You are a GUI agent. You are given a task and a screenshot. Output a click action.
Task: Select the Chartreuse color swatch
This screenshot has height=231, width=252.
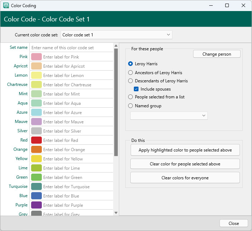[x=36, y=84]
